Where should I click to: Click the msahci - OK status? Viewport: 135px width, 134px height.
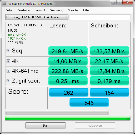coord(17,35)
